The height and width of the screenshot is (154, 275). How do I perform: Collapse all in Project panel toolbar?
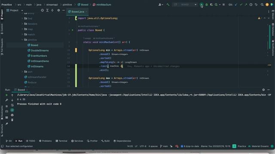click(52, 10)
